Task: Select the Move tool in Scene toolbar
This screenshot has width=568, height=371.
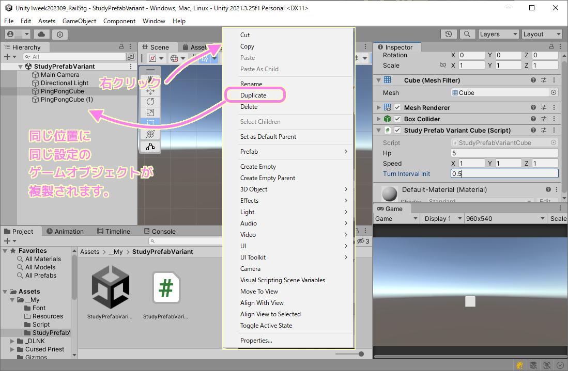Action: click(150, 91)
